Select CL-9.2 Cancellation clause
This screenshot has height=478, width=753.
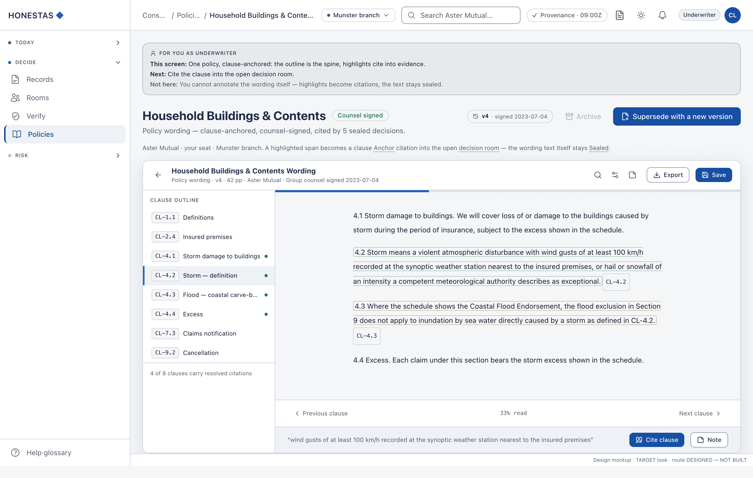point(209,353)
